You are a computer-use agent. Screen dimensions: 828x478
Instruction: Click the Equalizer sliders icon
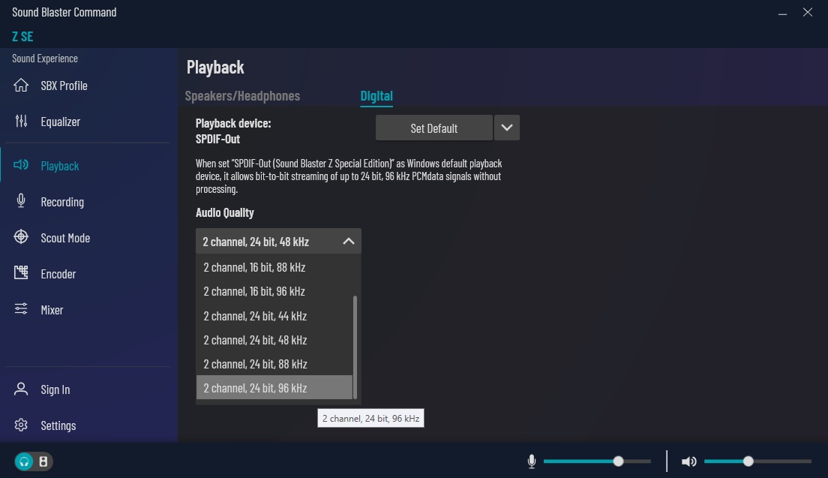point(21,121)
